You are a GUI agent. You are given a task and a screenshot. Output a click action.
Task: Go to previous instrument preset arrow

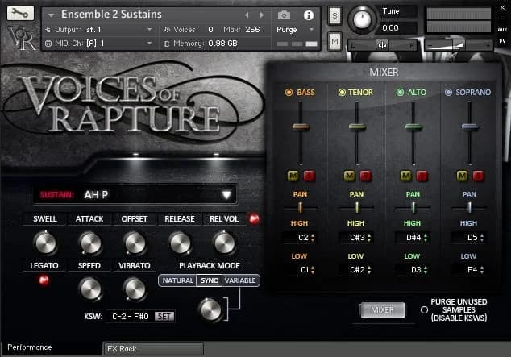pyautogui.click(x=247, y=15)
